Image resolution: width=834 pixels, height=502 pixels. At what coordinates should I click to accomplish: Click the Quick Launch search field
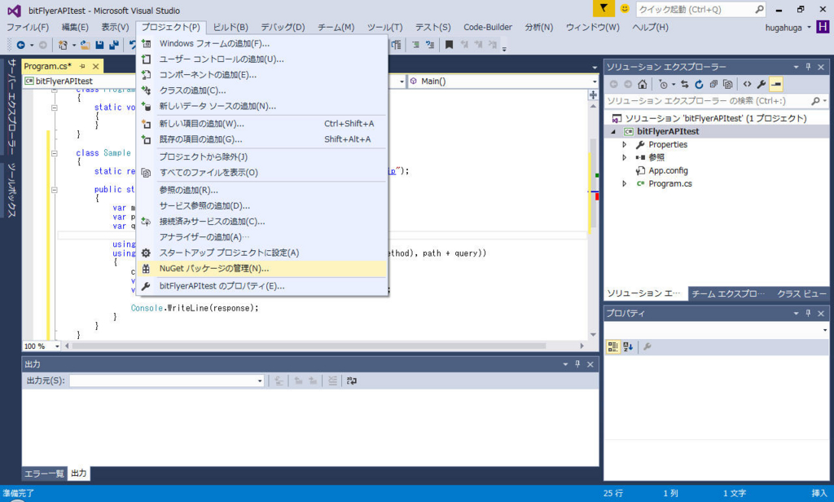click(695, 9)
